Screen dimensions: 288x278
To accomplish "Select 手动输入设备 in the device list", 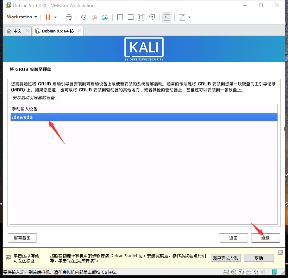I will [x=144, y=109].
